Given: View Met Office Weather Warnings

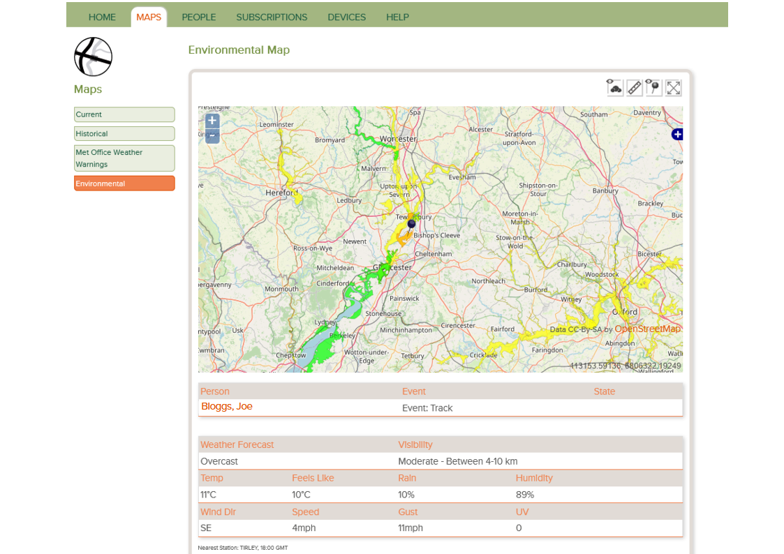Looking at the screenshot, I should [124, 158].
